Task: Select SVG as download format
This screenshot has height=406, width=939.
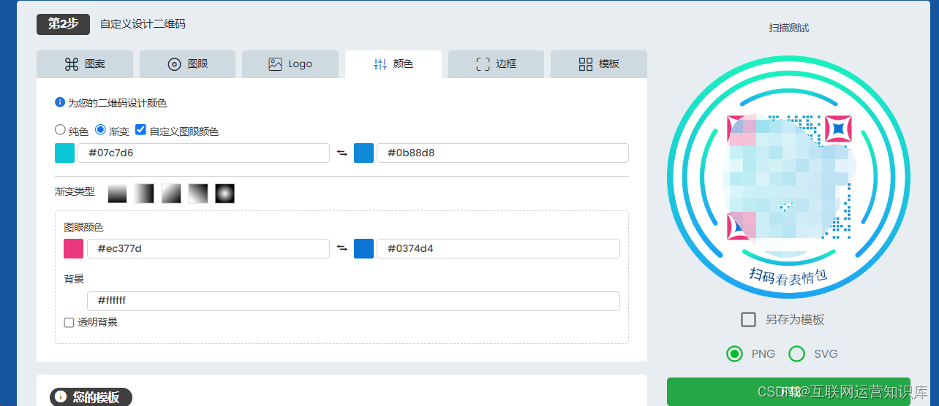Action: click(x=797, y=353)
